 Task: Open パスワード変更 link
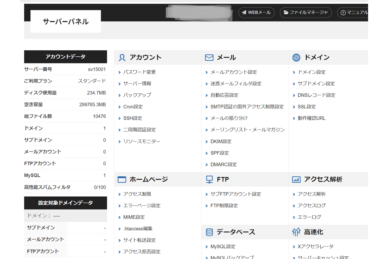pos(139,72)
